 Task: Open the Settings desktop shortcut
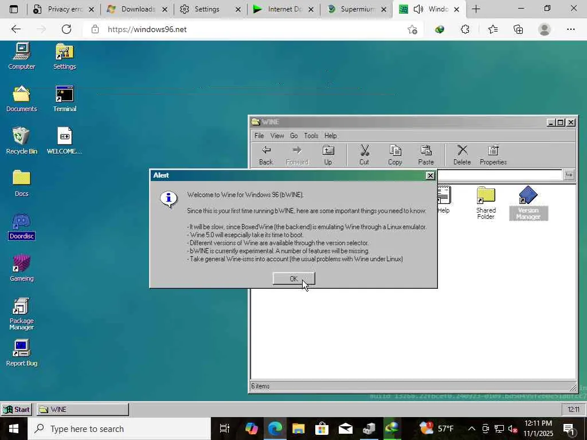tap(64, 56)
